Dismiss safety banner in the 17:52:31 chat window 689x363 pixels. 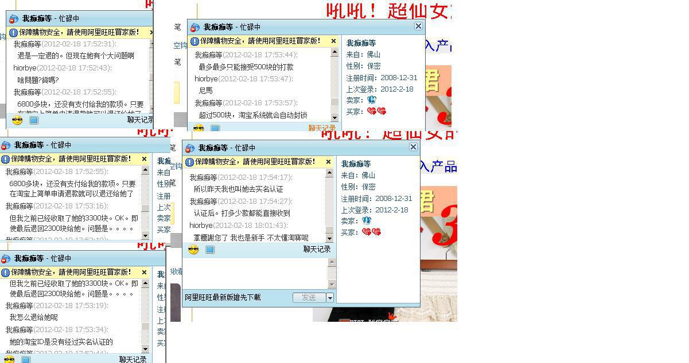click(x=152, y=33)
